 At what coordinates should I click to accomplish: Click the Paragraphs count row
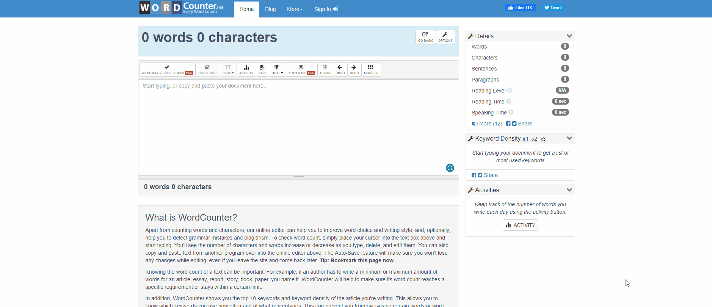click(x=520, y=80)
